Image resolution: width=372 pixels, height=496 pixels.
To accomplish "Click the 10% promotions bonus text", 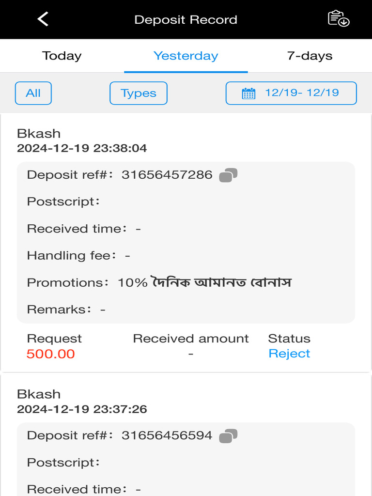I will pos(204,282).
